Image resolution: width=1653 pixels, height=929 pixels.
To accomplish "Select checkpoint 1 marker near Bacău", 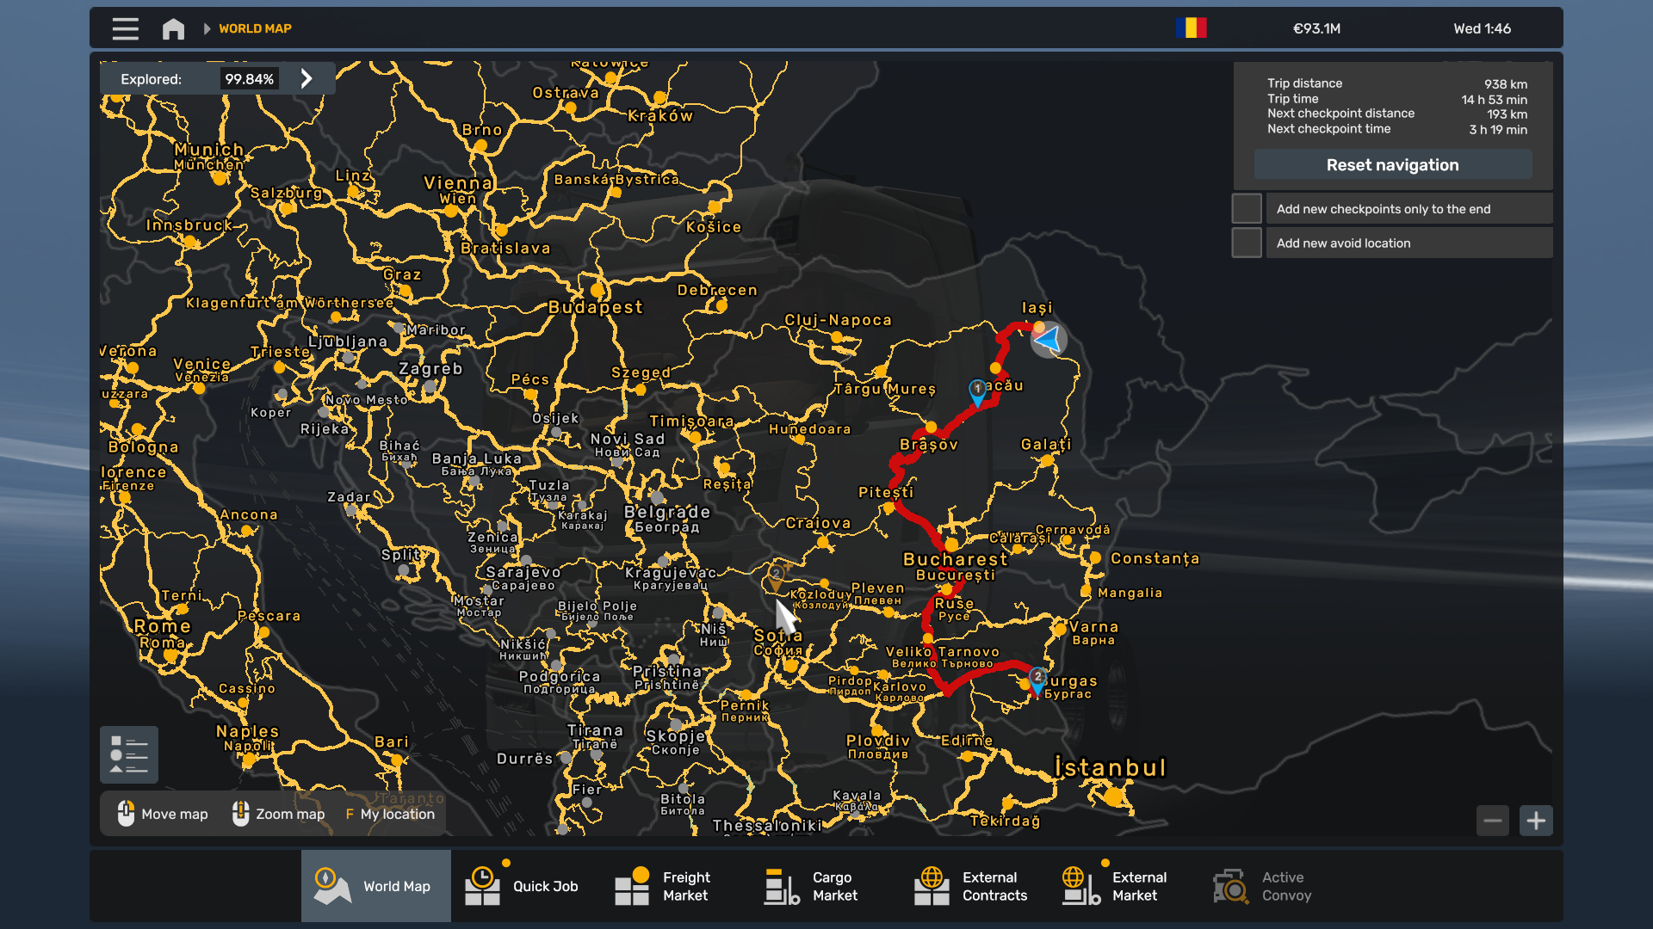I will pyautogui.click(x=977, y=391).
